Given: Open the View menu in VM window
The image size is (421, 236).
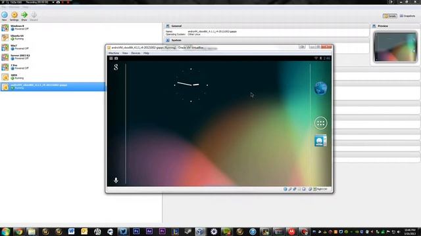Looking at the screenshot, I should pos(125,53).
